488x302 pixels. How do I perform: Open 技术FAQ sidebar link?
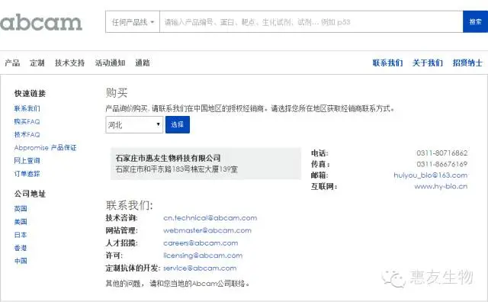pyautogui.click(x=27, y=134)
